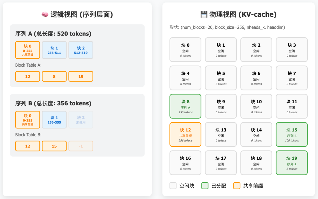Image resolution: width=318 pixels, height=199 pixels.
Task: Click the empty 块 13 cell
Action: click(x=221, y=134)
